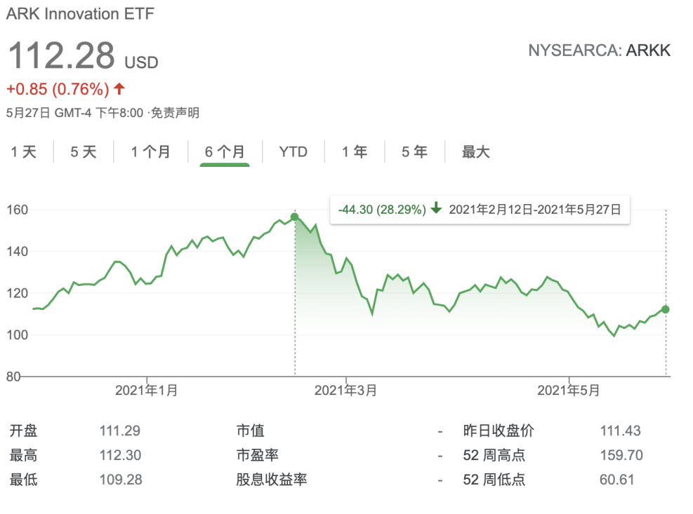Open the 1 个月 chart range
The height and width of the screenshot is (514, 693).
click(x=150, y=151)
